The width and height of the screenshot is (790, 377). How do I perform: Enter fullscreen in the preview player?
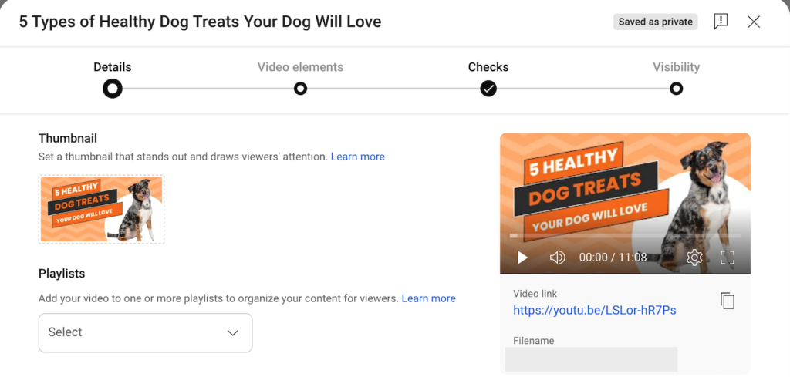click(x=728, y=258)
